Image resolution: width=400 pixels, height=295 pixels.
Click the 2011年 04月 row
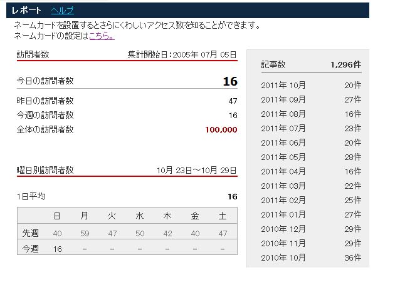point(311,171)
